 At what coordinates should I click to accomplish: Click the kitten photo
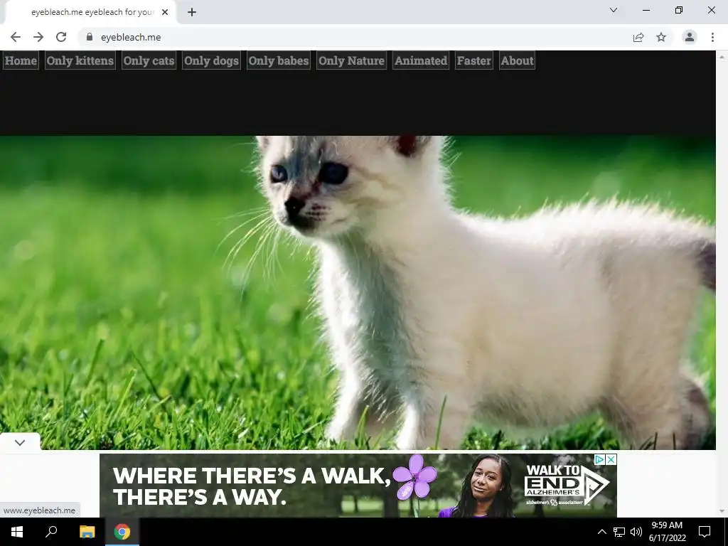358,292
